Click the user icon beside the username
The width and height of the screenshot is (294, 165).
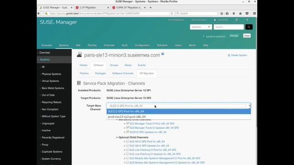215,20
